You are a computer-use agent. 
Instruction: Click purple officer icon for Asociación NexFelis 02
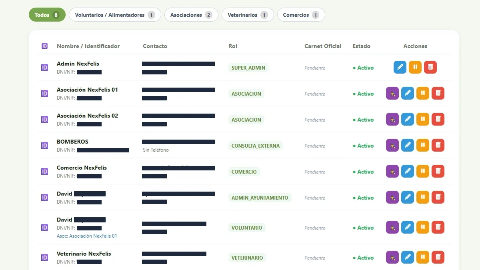pos(392,119)
